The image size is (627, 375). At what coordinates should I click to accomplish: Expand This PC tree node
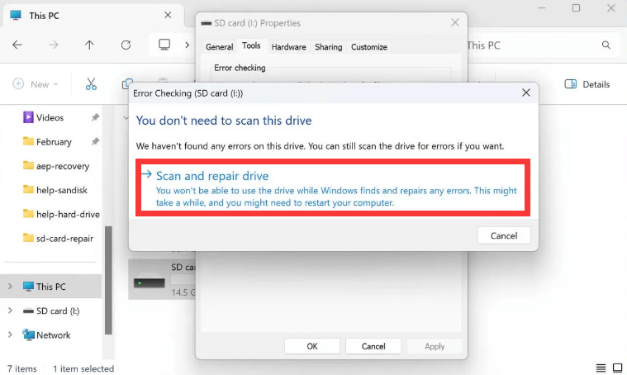tap(10, 287)
